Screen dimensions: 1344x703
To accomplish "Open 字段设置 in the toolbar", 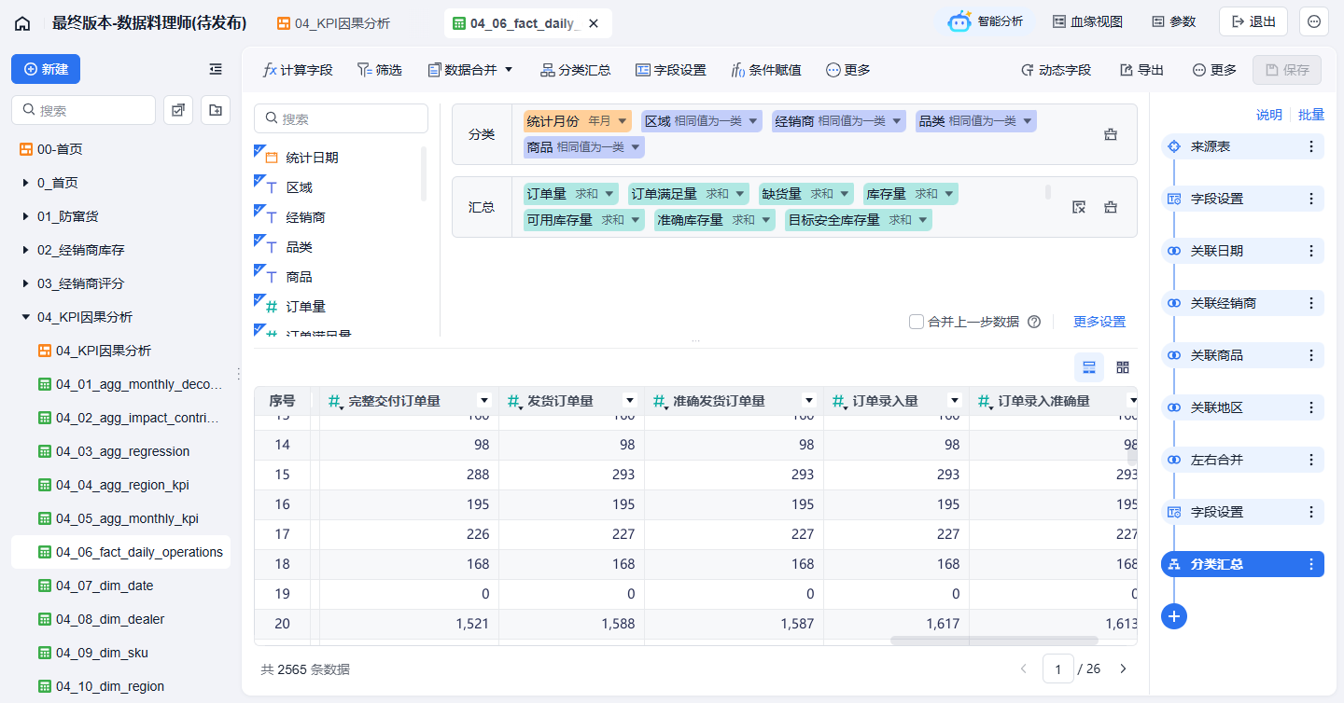I will [x=670, y=70].
